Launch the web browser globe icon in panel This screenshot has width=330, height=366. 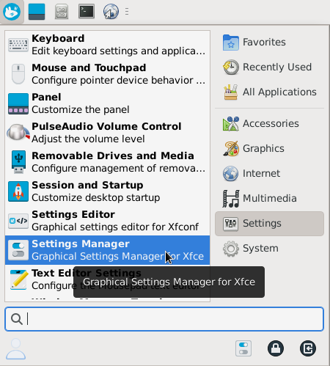pyautogui.click(x=111, y=12)
